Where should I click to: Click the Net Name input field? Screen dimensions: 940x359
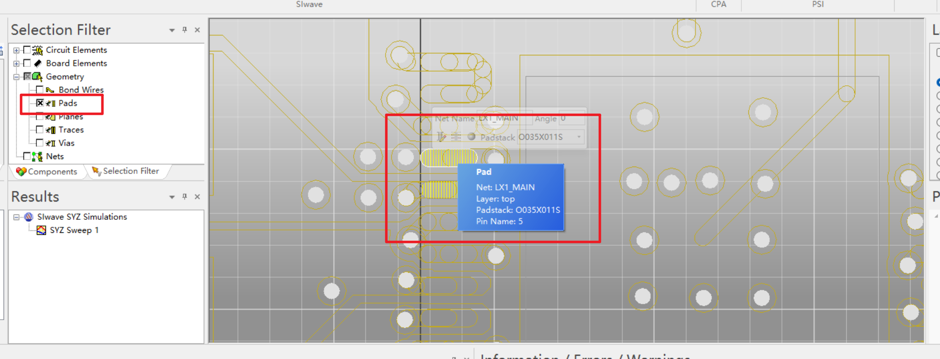[x=504, y=118]
